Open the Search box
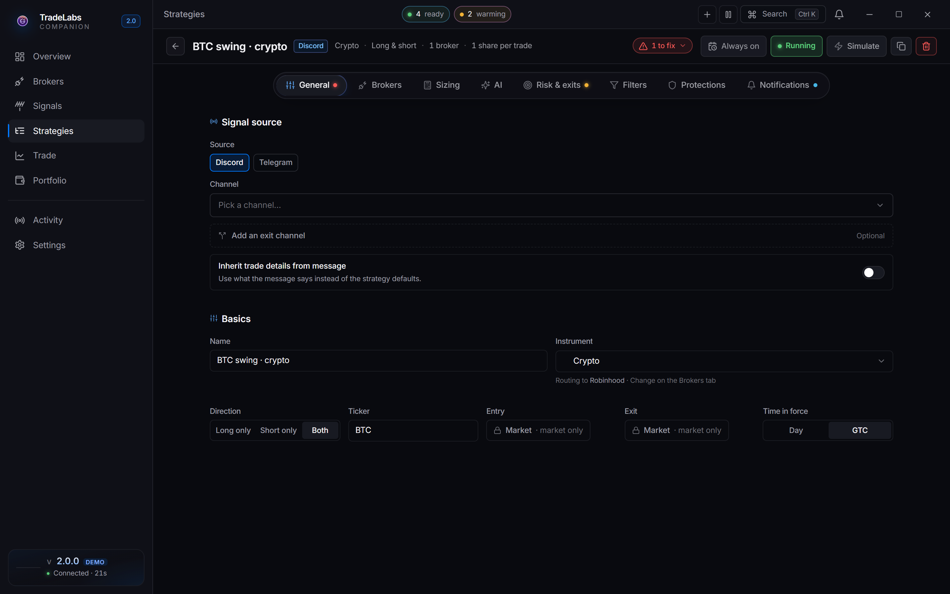 [x=783, y=15]
